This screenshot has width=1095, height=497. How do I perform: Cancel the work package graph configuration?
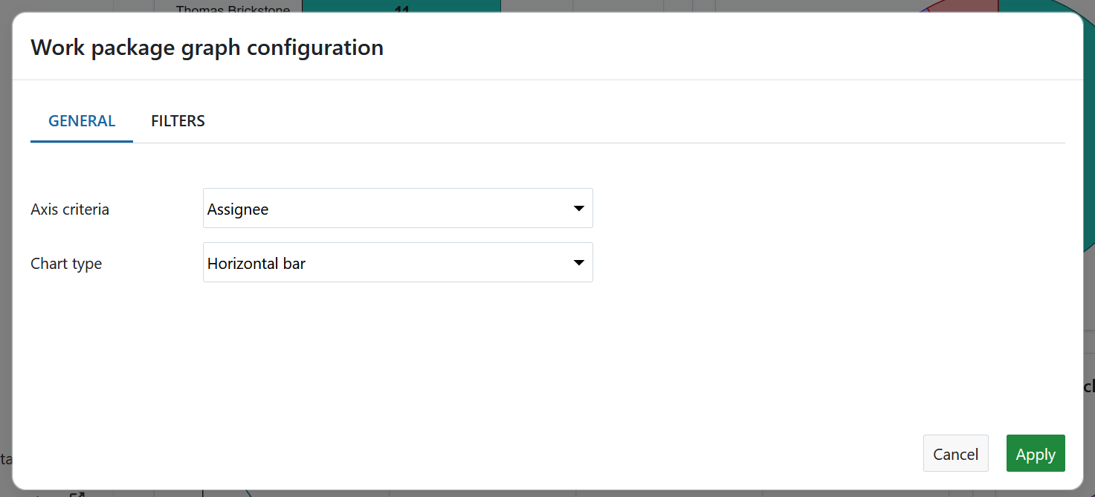955,453
